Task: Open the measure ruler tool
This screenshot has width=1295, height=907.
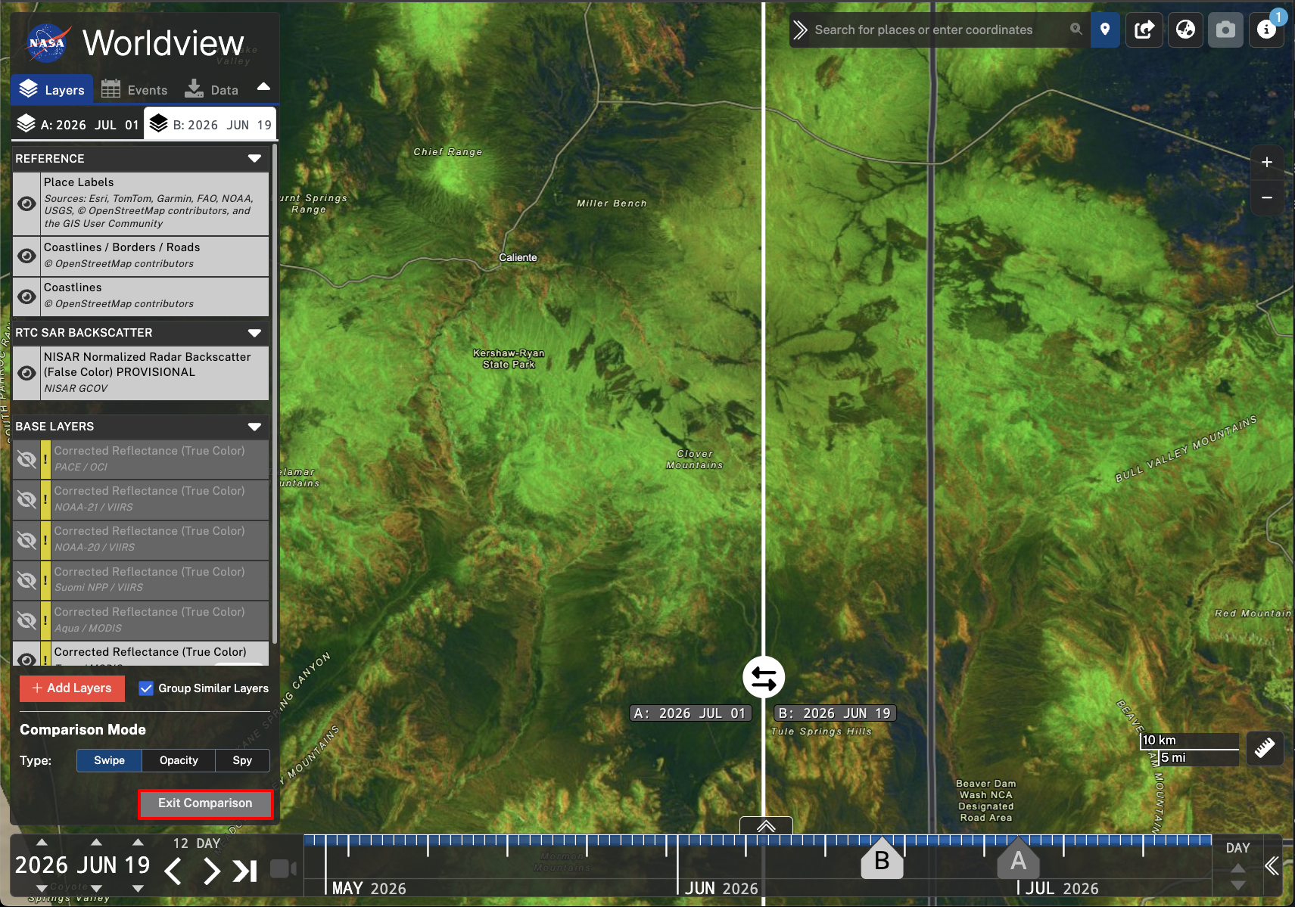Action: (1265, 748)
